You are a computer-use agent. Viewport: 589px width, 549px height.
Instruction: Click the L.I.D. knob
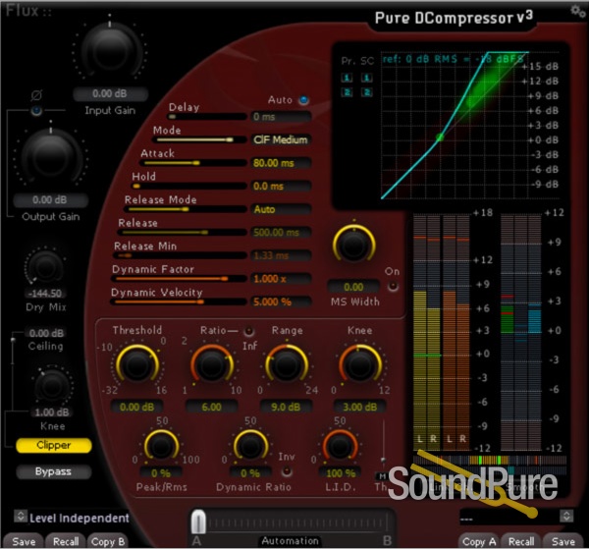click(340, 446)
